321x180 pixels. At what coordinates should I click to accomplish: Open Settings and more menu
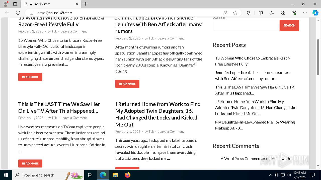point(305,13)
